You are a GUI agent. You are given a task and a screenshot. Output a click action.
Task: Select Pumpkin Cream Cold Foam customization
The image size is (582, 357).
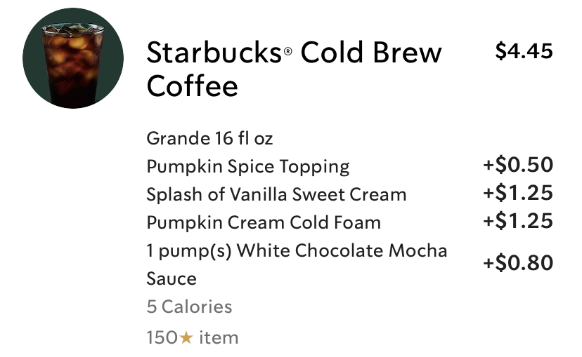[x=264, y=222]
